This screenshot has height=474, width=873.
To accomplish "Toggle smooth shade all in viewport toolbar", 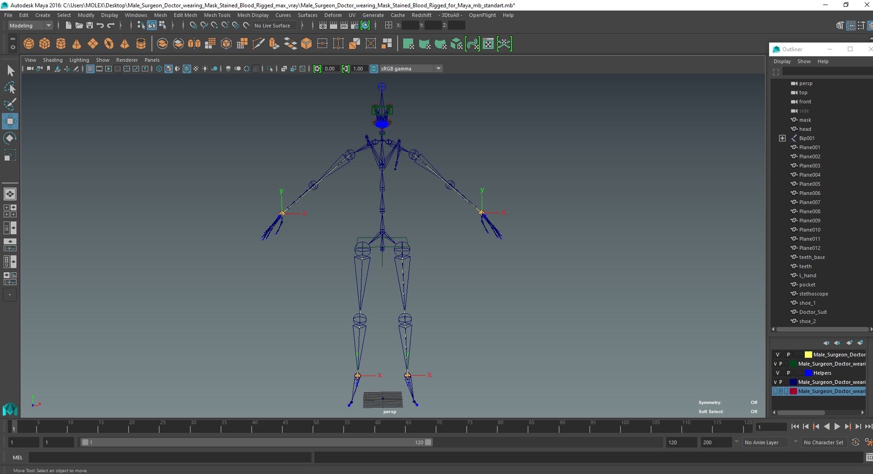I will pyautogui.click(x=168, y=69).
